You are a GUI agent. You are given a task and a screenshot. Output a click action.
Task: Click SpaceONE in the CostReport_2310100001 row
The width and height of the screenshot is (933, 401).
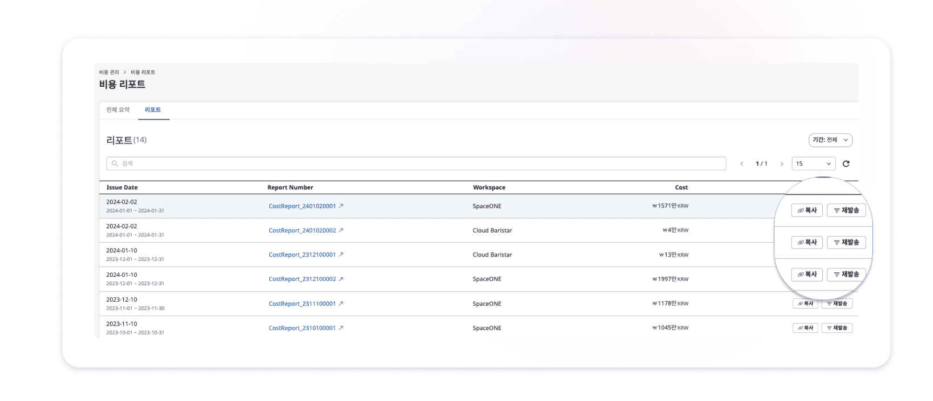[487, 328]
